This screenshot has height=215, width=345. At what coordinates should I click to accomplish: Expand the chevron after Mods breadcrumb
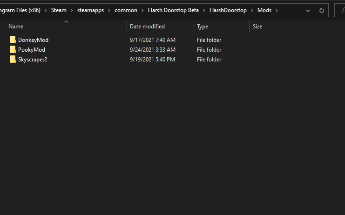277,10
